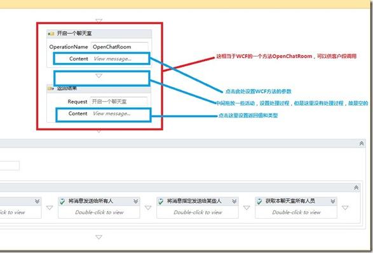Click drop triangle before 将消息发送给所有人 activity
The image size is (373, 253).
50,208
